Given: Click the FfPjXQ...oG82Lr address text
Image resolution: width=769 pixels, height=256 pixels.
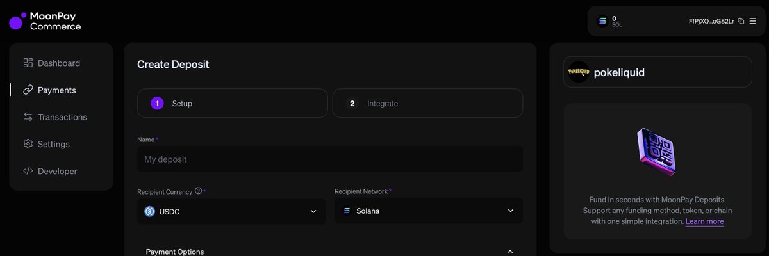Looking at the screenshot, I should point(711,21).
